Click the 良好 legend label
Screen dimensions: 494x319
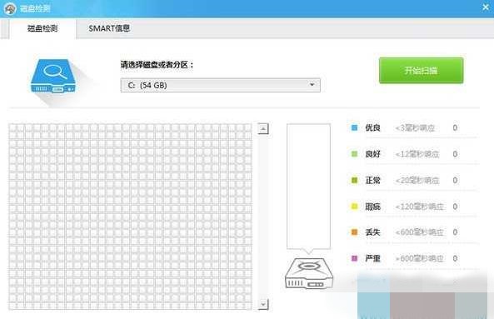point(372,154)
